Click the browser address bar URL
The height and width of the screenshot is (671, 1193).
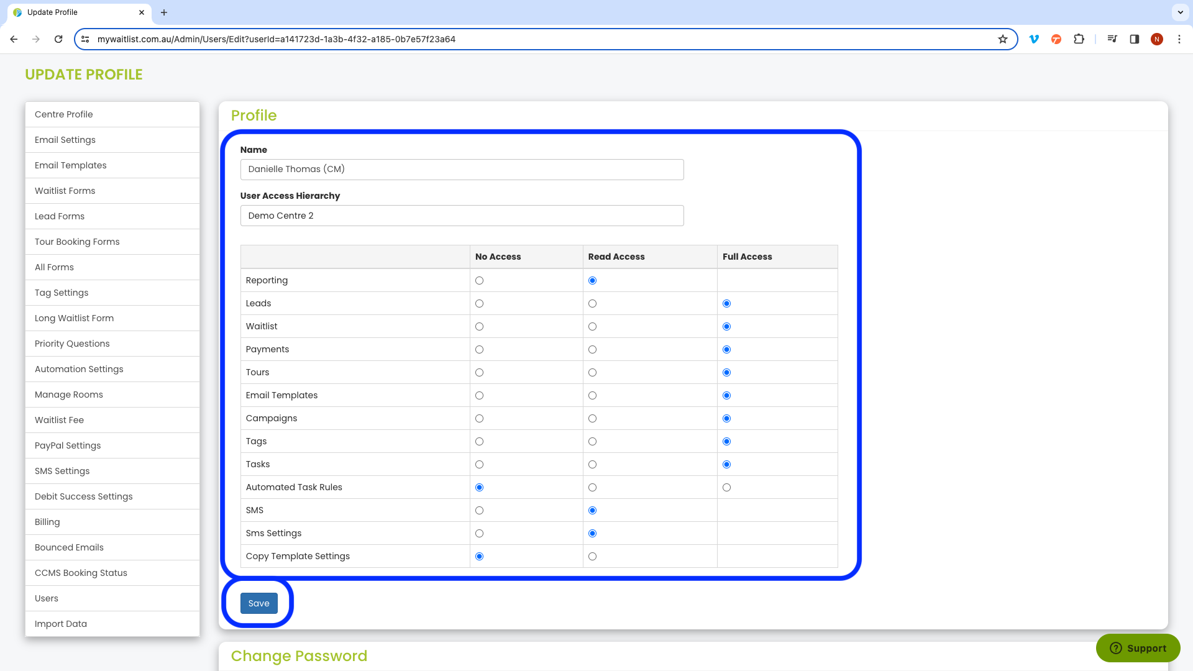pyautogui.click(x=277, y=39)
